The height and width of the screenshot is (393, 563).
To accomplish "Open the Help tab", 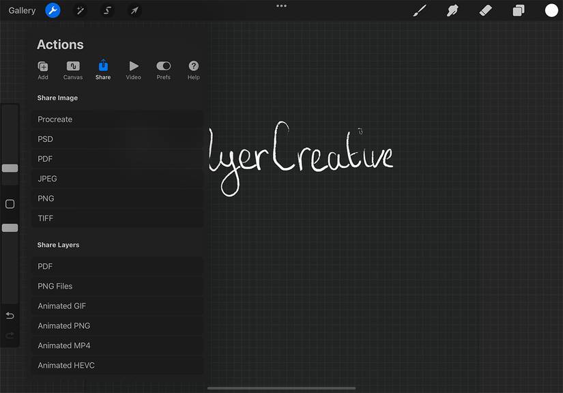I will click(193, 68).
